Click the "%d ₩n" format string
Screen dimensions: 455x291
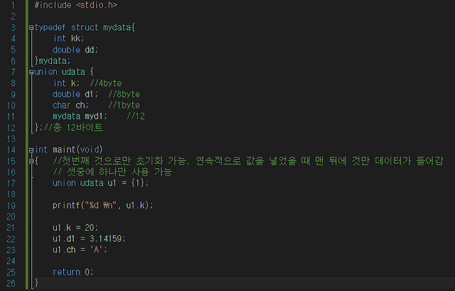pyautogui.click(x=100, y=206)
